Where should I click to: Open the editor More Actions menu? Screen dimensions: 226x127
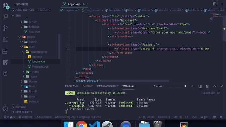pyautogui.click(x=222, y=4)
